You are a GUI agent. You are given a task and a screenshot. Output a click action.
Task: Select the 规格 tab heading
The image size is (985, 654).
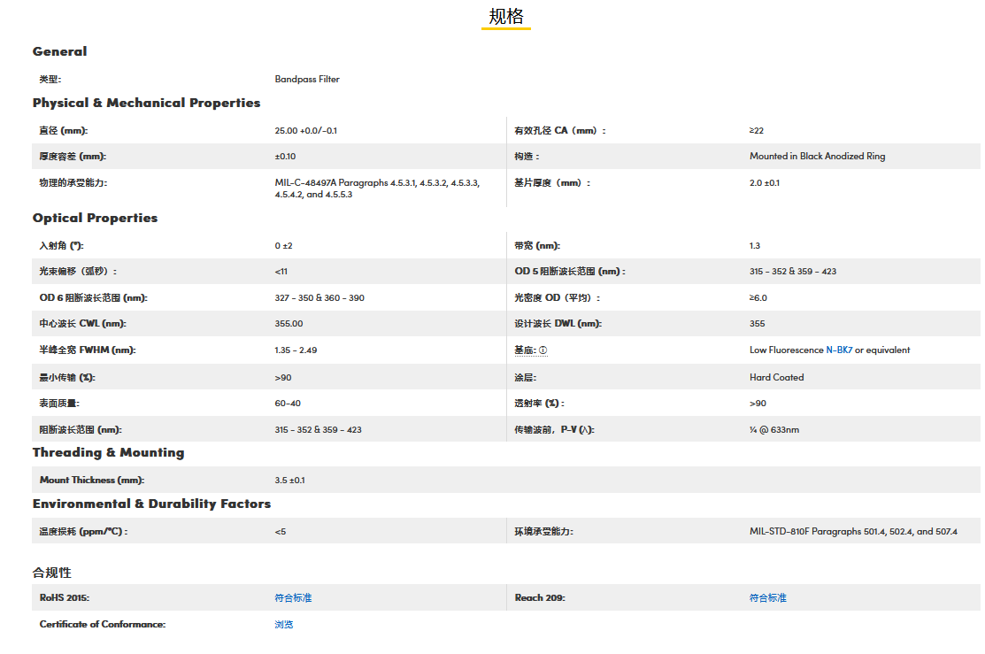tap(505, 17)
